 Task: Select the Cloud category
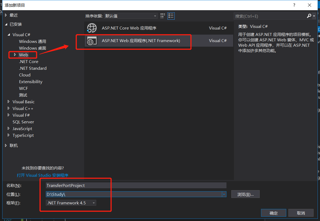point(25,75)
